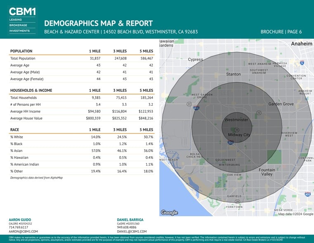Click the Fountain Valley label on the map
This screenshot has width=314, height=243.
[267, 172]
